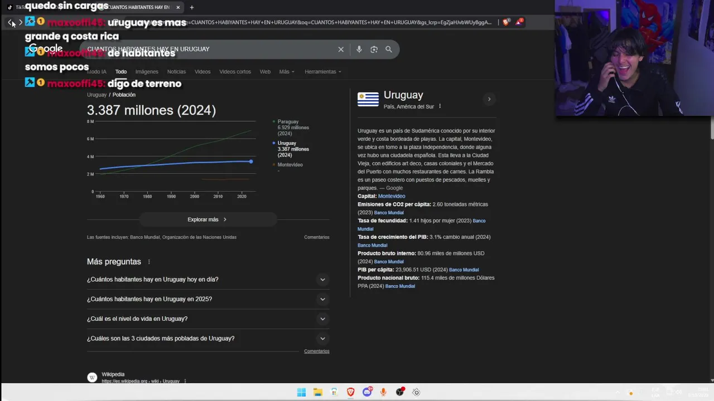Screen dimensions: 714x401
Task: Open the Wikipedia result options dots
Action: coord(185,382)
